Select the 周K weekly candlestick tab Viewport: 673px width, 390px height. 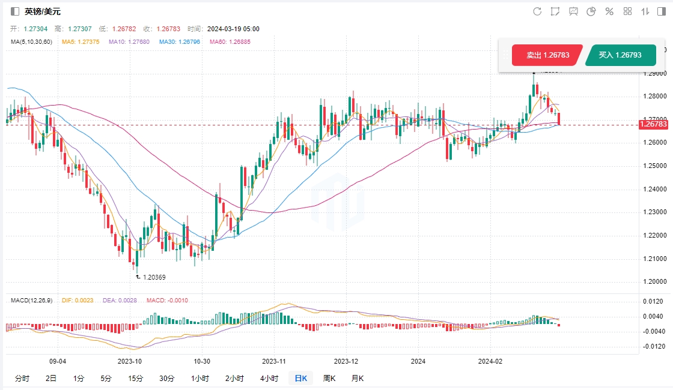coord(329,379)
